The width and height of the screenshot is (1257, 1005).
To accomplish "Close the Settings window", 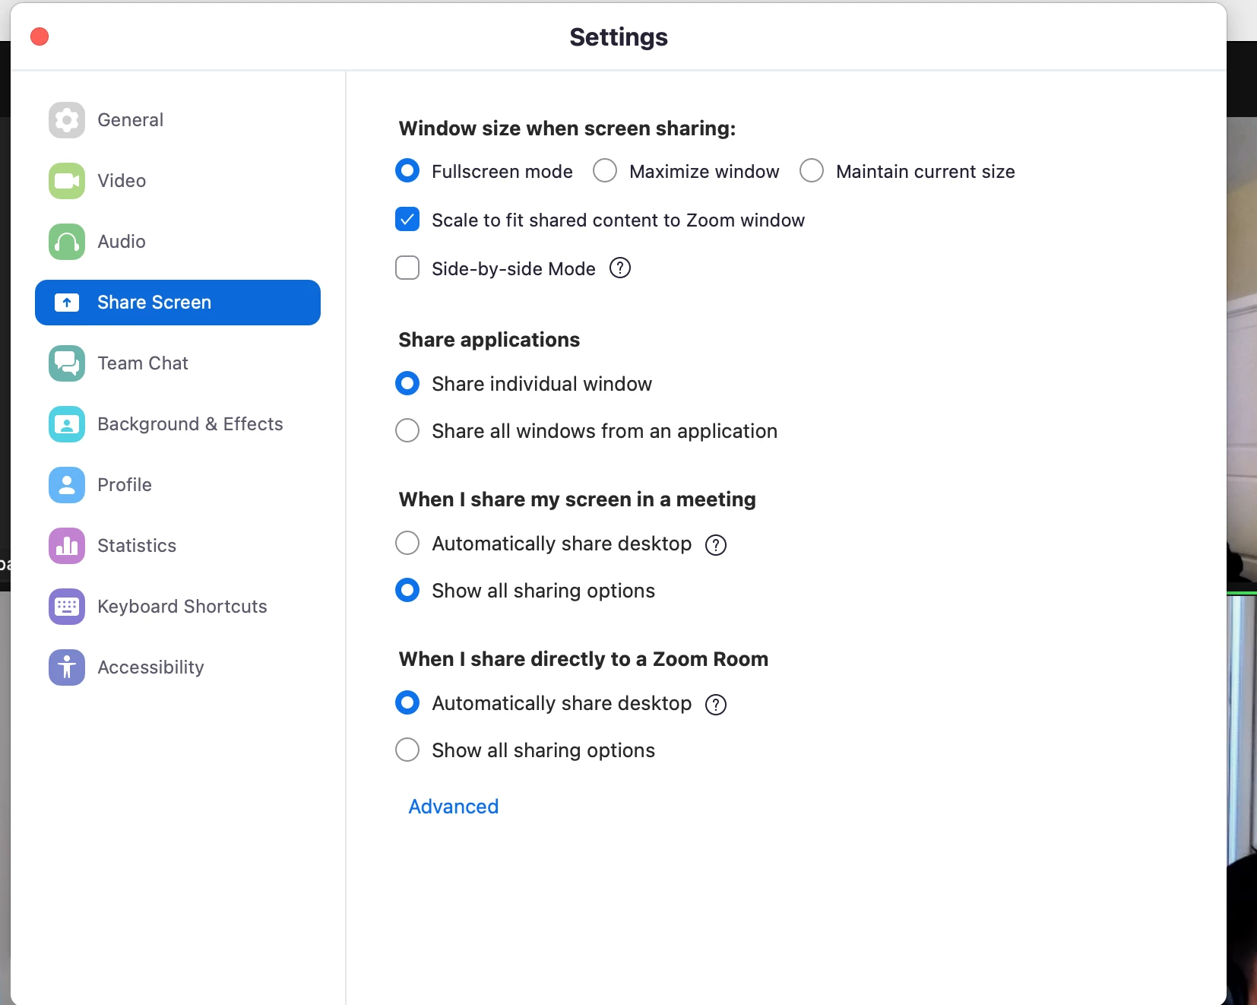I will (x=40, y=36).
